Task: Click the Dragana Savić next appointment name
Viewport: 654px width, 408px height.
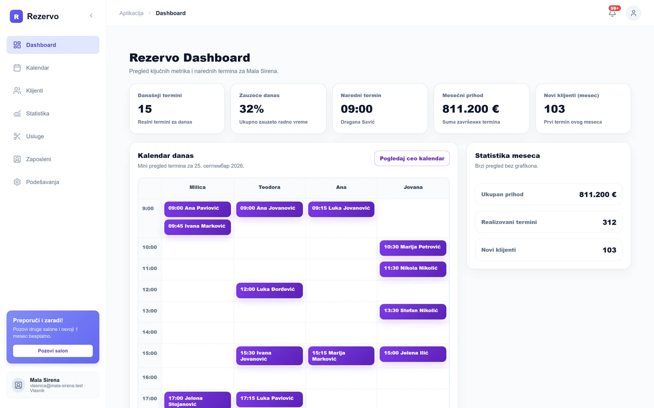Action: (x=358, y=122)
